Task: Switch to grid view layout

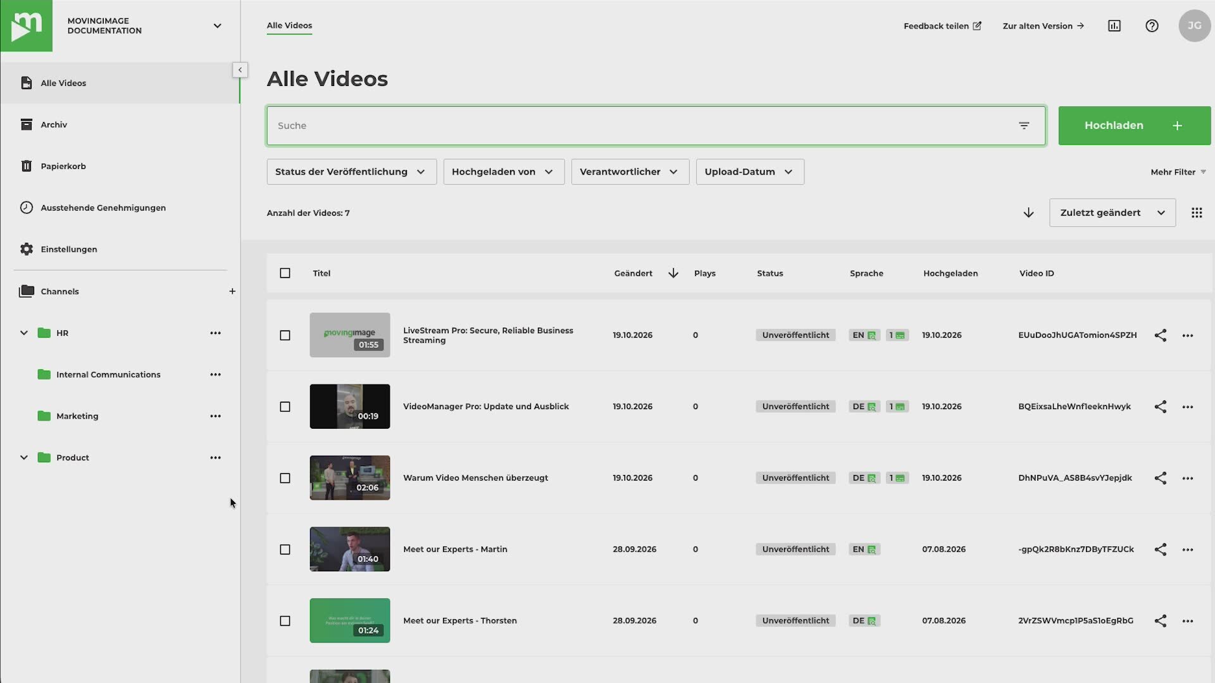Action: click(x=1196, y=213)
